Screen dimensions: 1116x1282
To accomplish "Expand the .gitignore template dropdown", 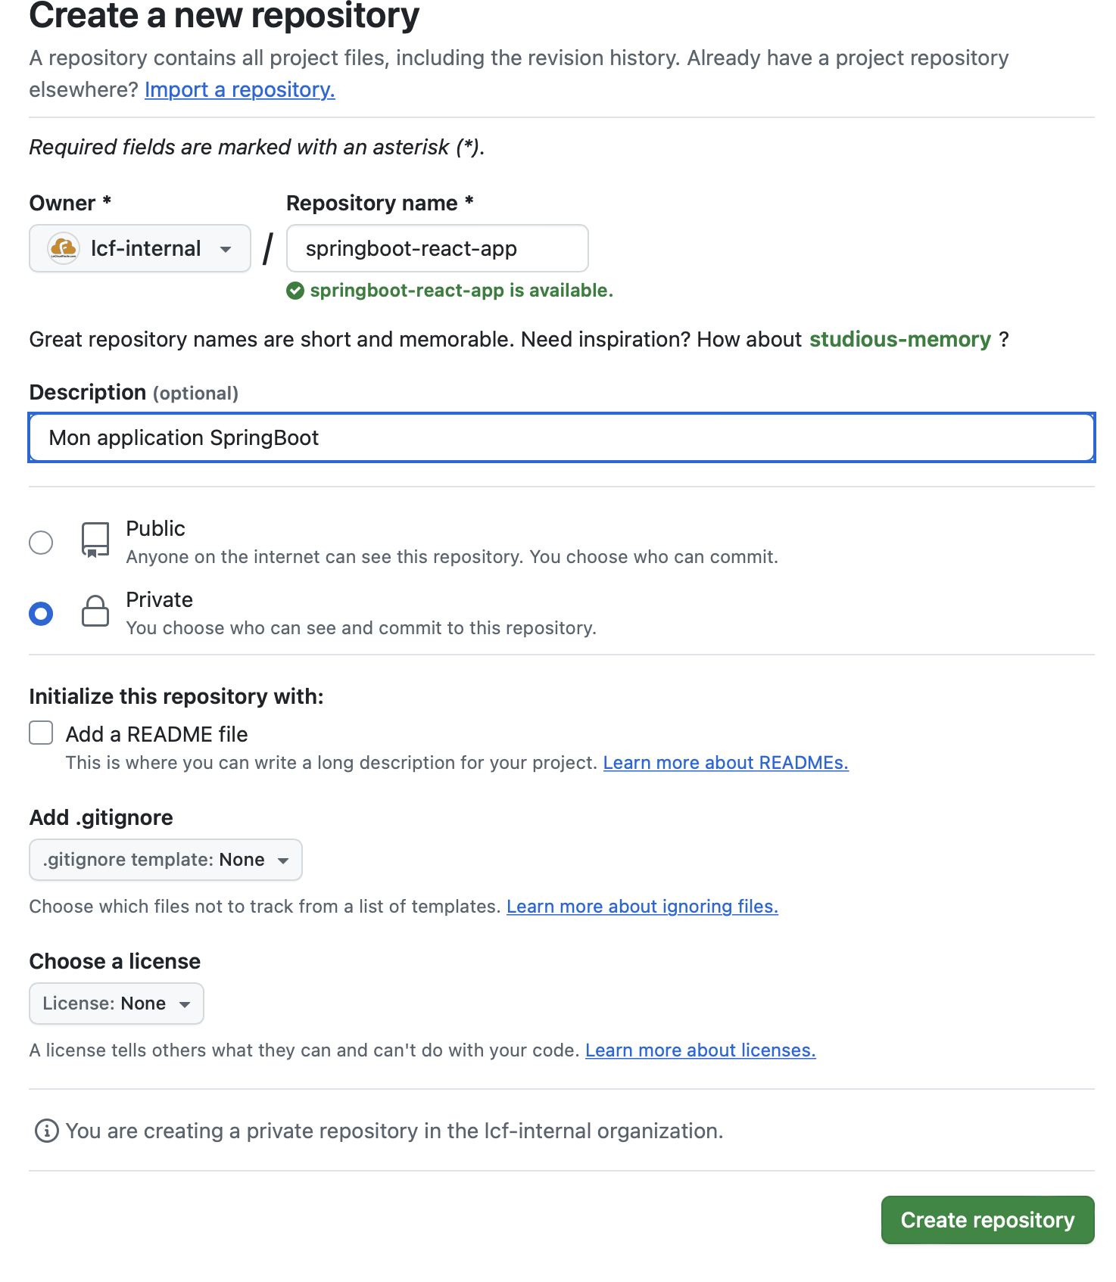I will 165,860.
